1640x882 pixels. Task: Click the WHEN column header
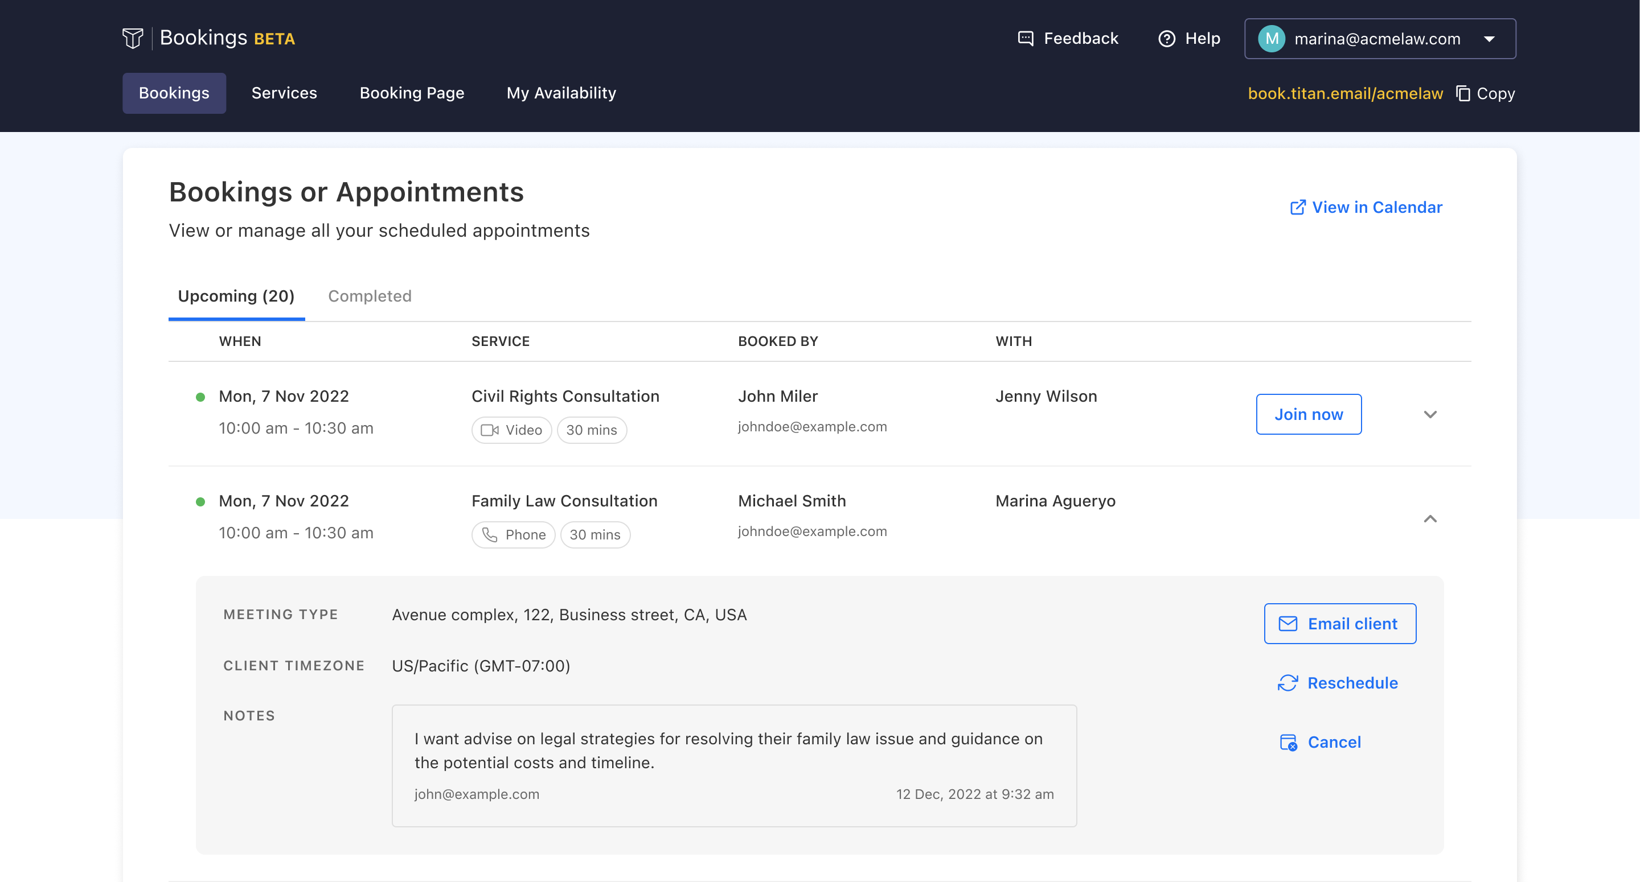240,342
